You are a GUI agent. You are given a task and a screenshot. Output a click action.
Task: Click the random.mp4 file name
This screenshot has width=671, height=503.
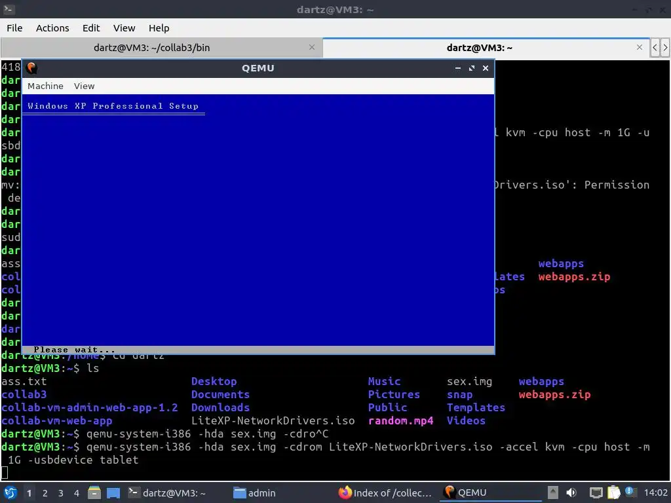coord(400,421)
